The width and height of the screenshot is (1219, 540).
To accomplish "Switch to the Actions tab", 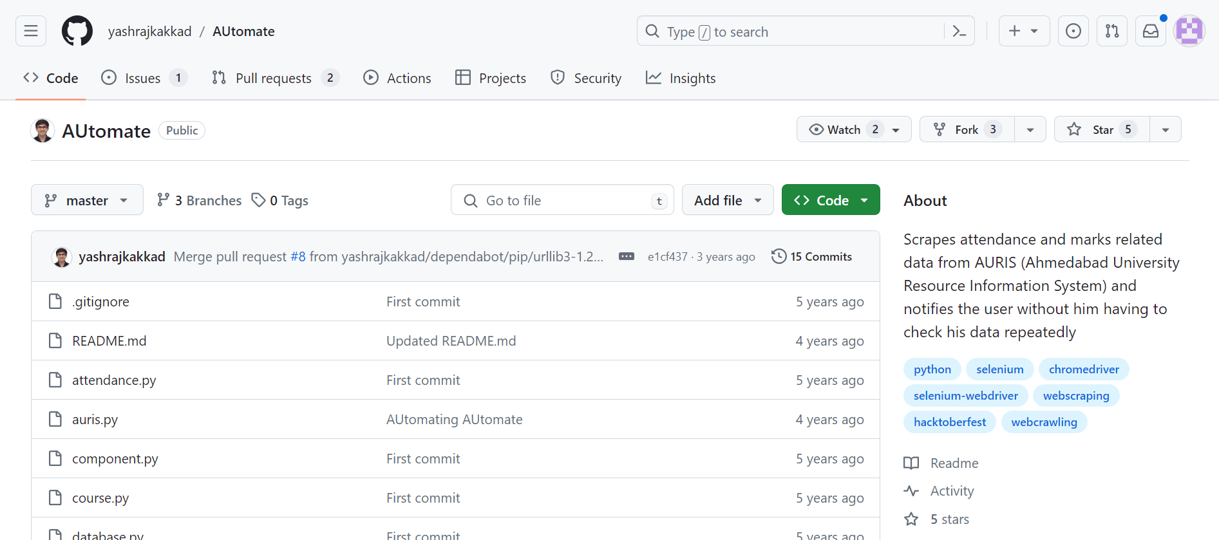I will pyautogui.click(x=397, y=78).
